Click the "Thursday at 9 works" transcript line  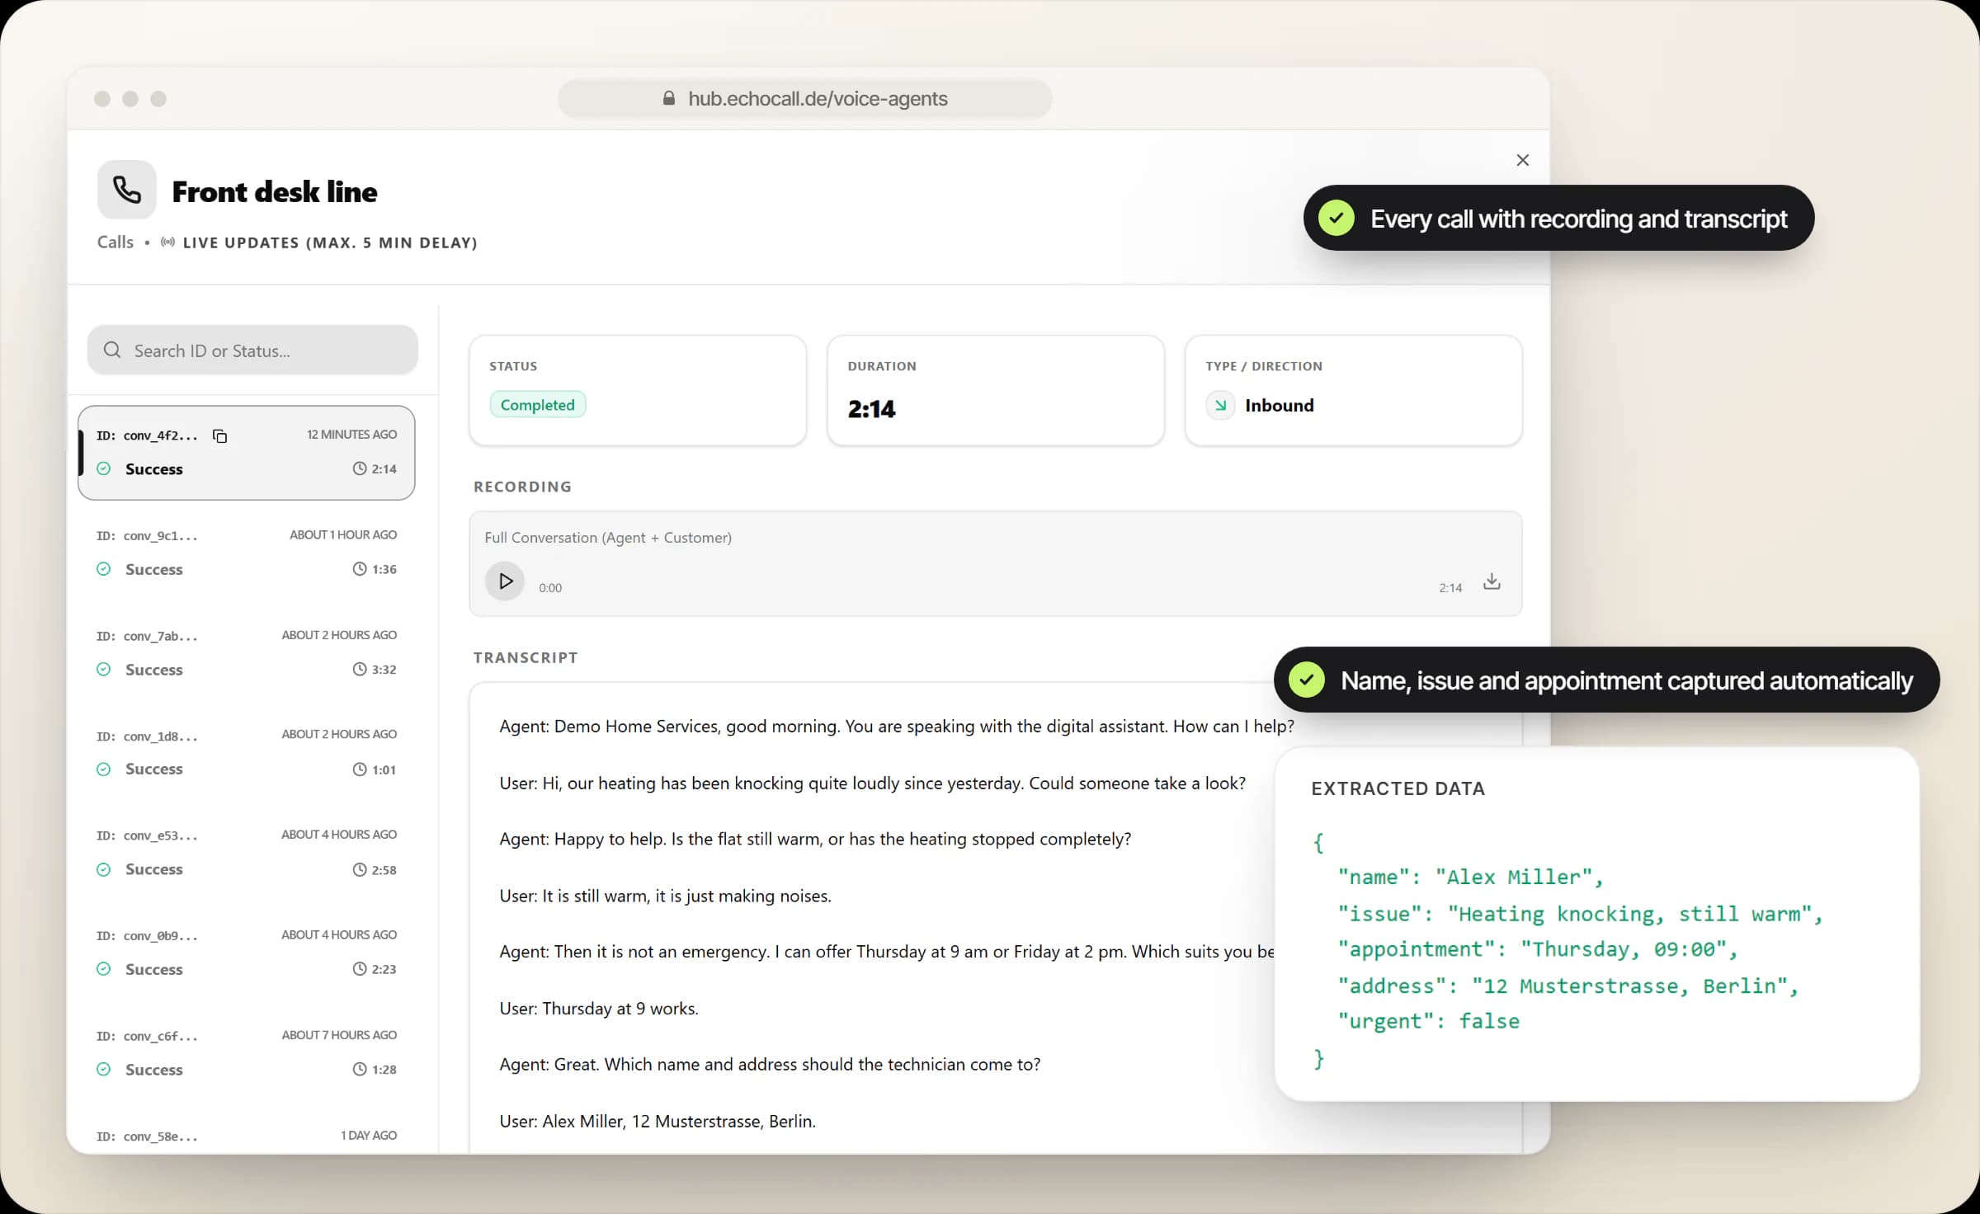(x=599, y=1008)
